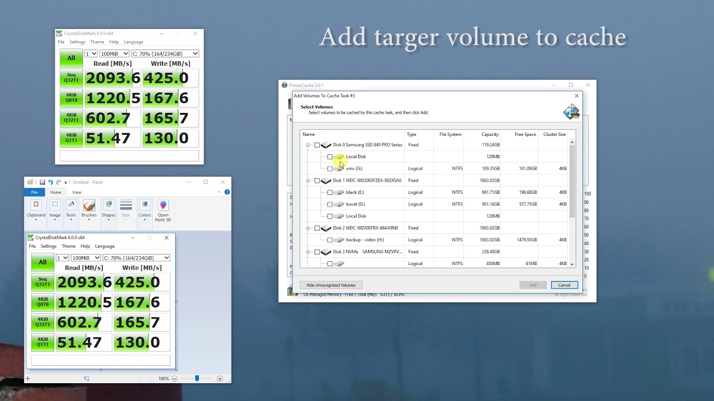Tick the Local Disk checkbox under Disk 1
The height and width of the screenshot is (401, 714).
pyautogui.click(x=330, y=216)
